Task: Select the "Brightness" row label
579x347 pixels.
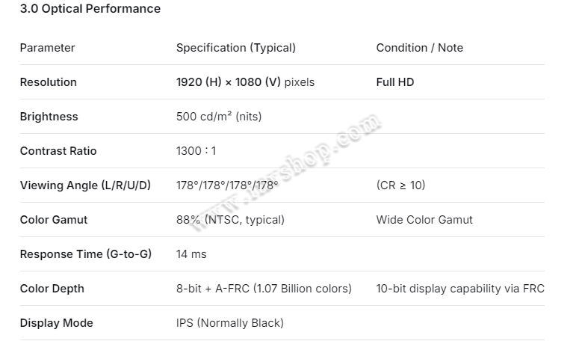Action: (49, 117)
